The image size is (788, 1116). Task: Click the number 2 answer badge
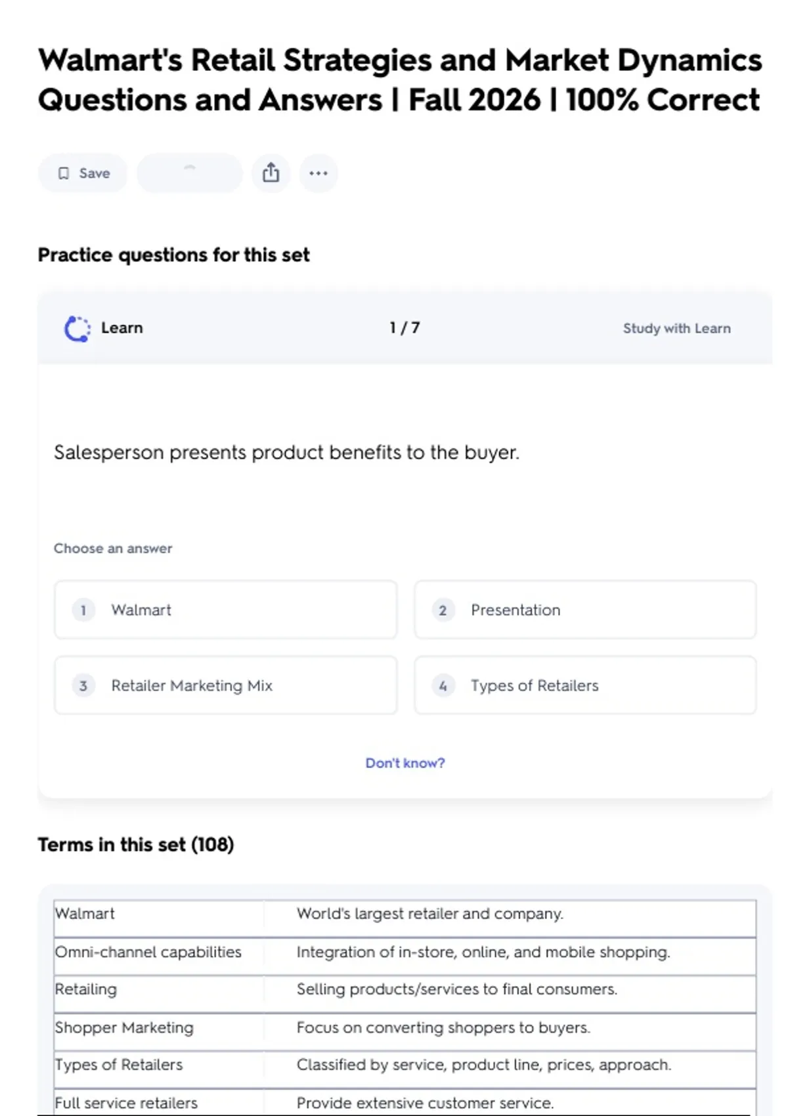[x=443, y=611]
